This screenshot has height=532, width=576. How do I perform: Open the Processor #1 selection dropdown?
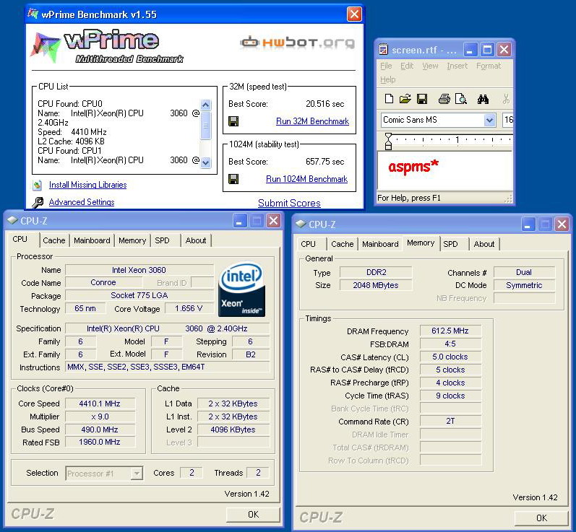[104, 473]
